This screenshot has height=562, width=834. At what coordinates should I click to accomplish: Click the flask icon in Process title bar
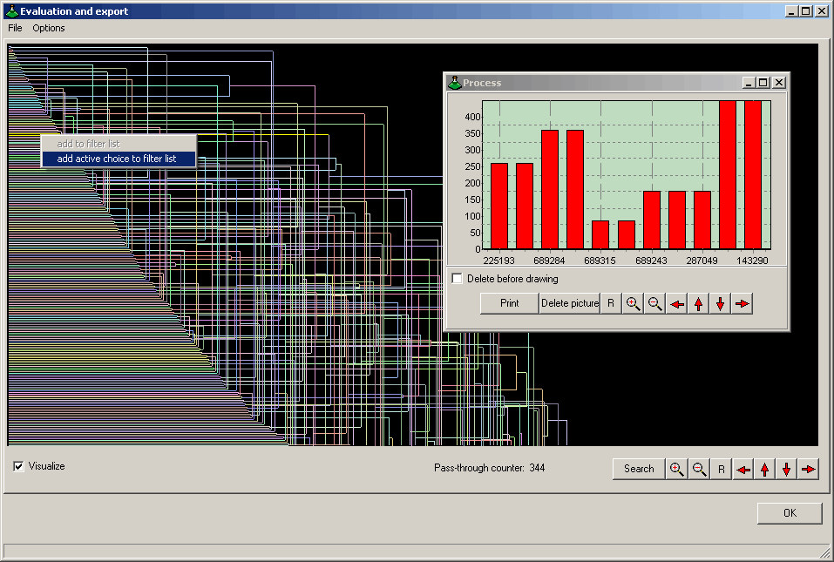tap(455, 83)
